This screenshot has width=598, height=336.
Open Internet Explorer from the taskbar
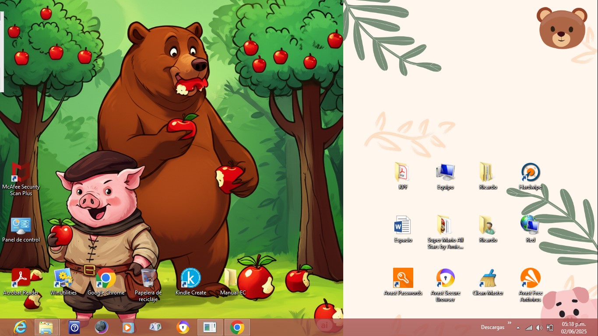(x=20, y=327)
